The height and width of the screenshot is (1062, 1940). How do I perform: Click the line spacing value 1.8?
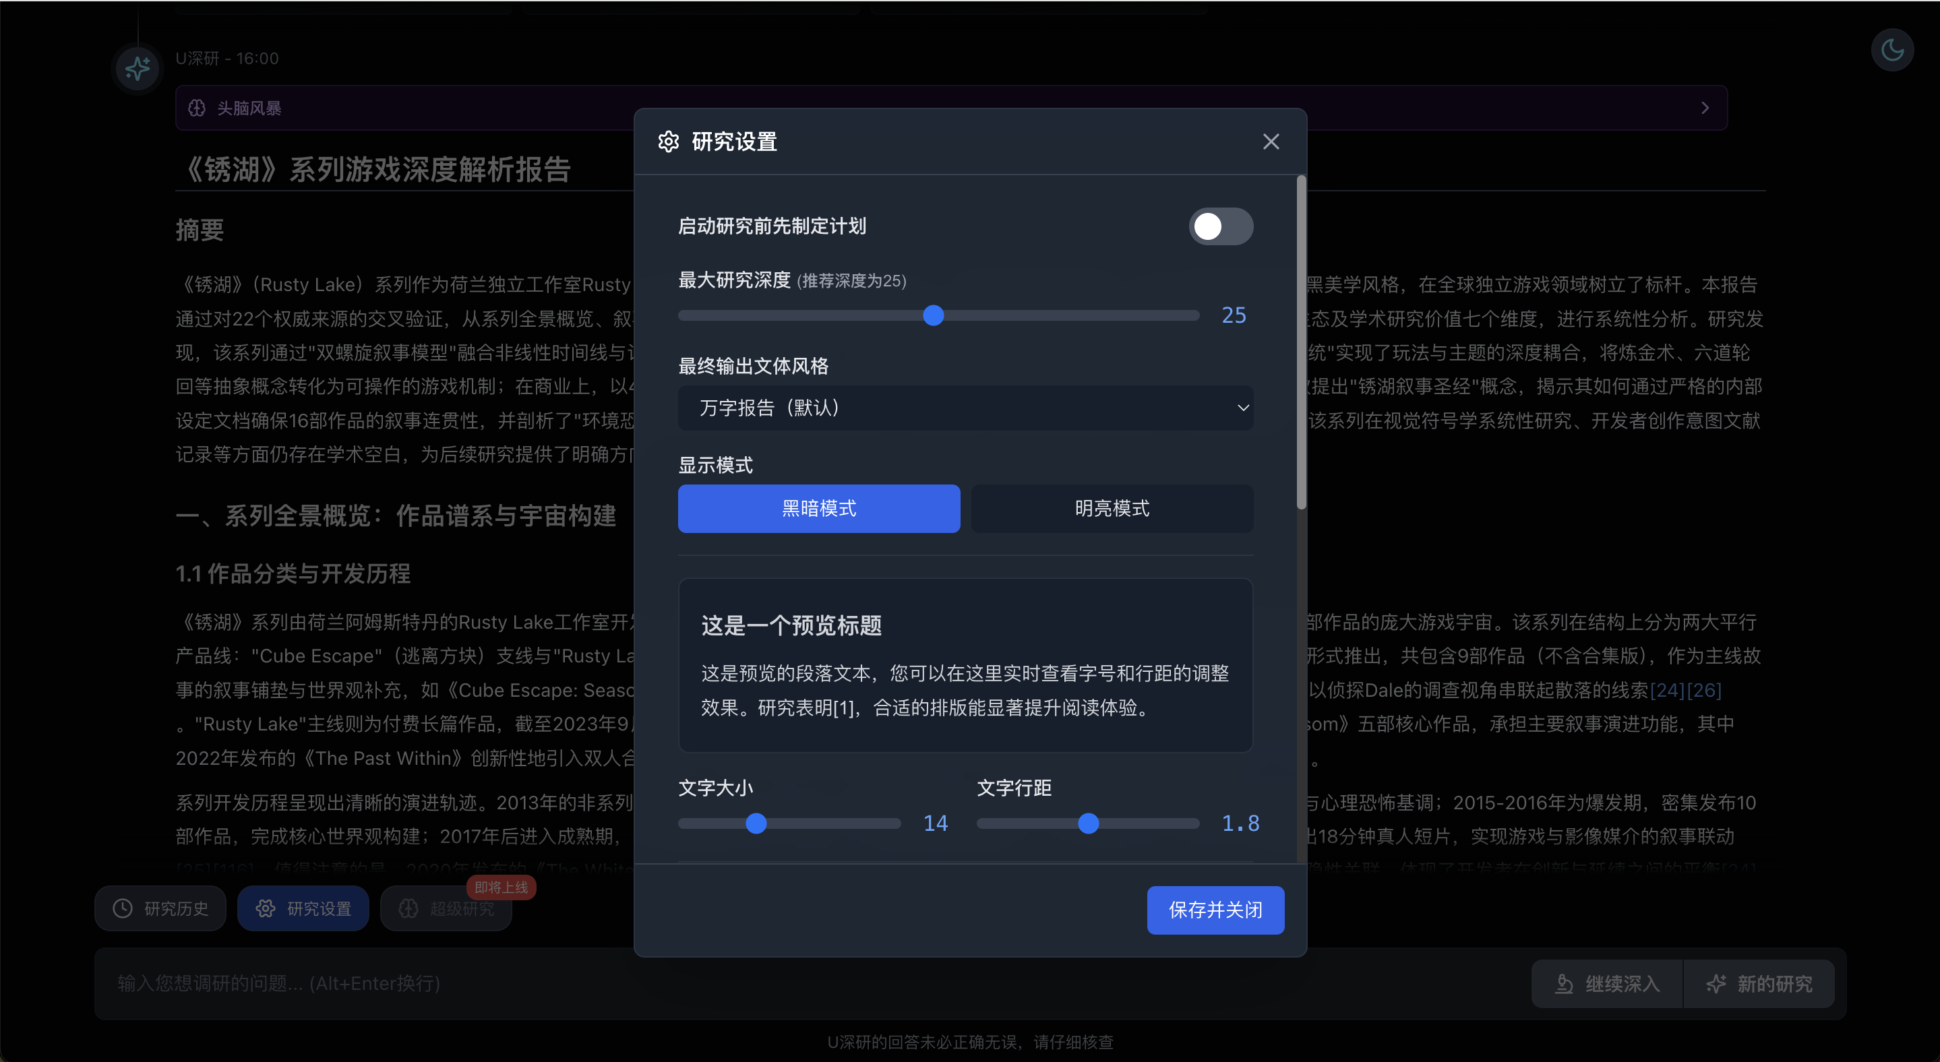point(1240,823)
